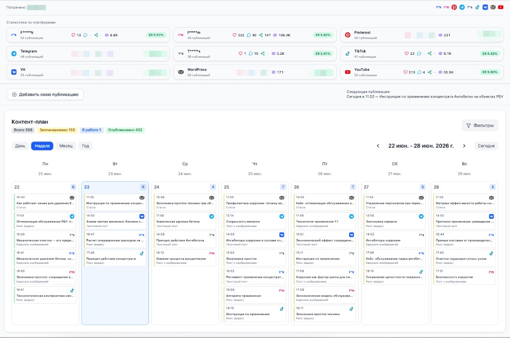Click Добавить свою публикацию button
510x338 pixels.
(45, 95)
